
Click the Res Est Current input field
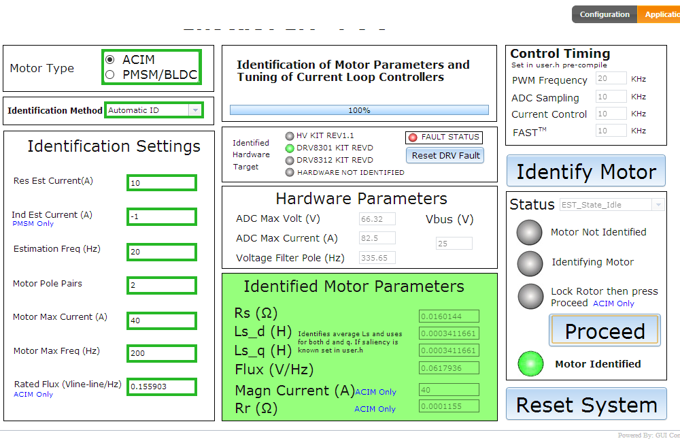[161, 182]
